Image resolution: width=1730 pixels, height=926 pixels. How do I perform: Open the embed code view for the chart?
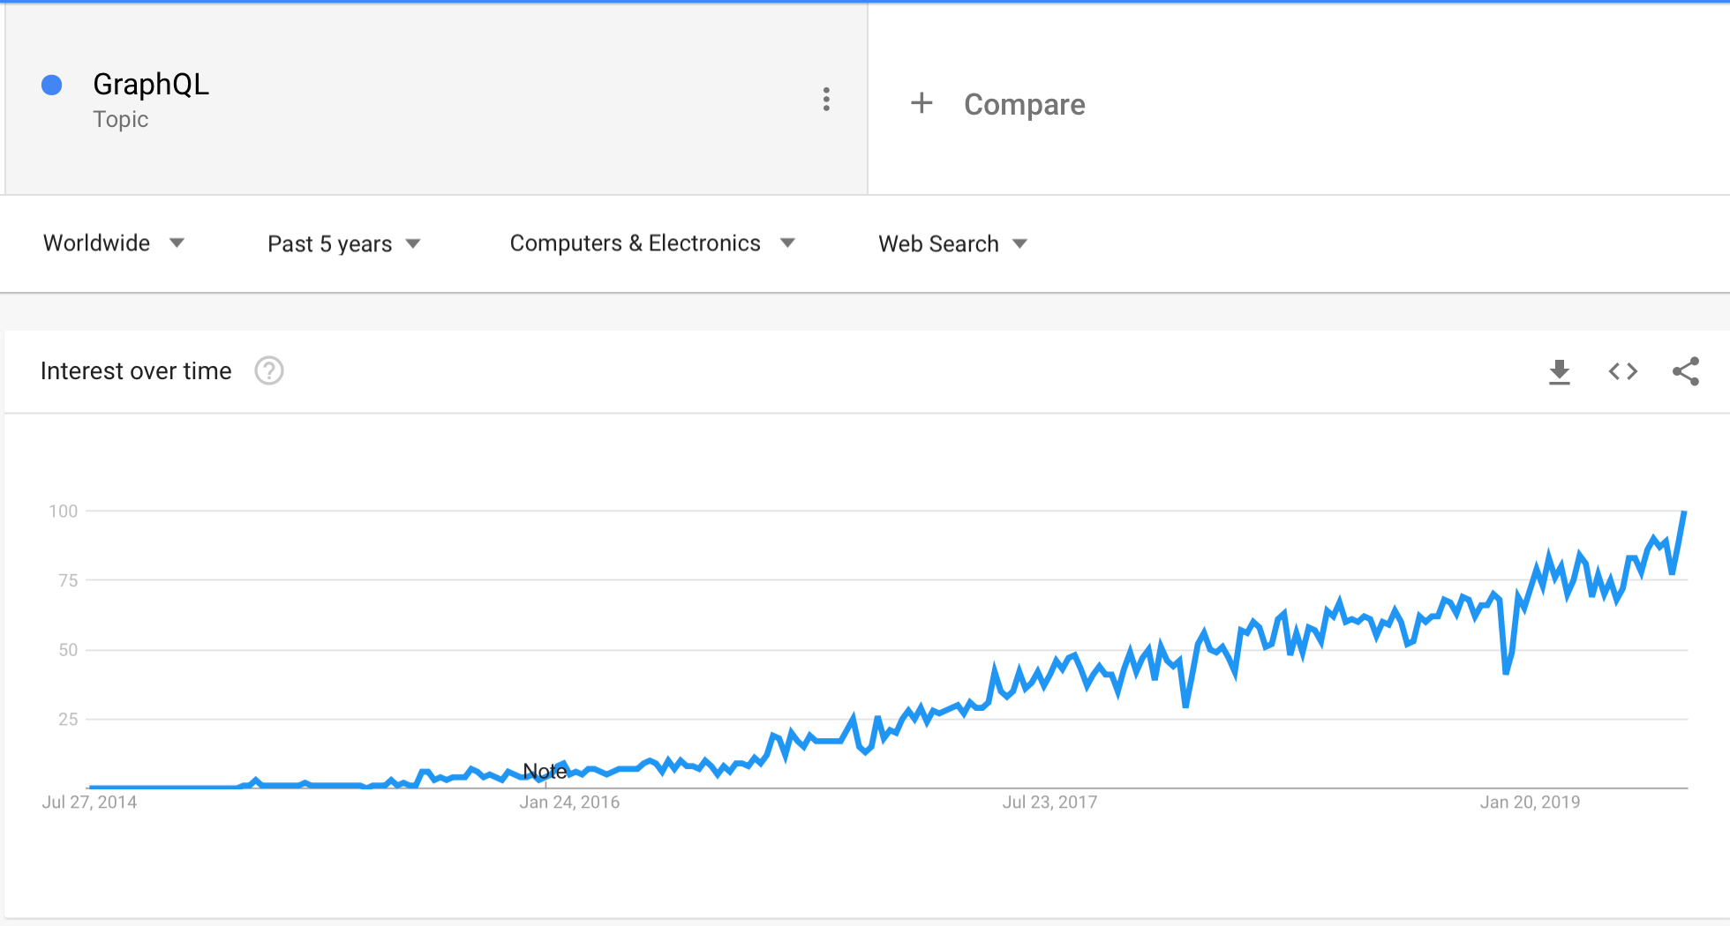(1622, 371)
